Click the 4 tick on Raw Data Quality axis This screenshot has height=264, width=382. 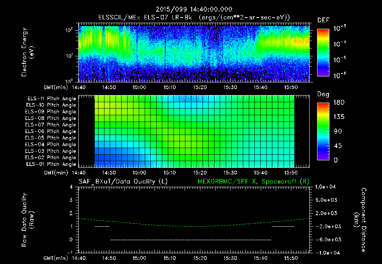click(71, 187)
